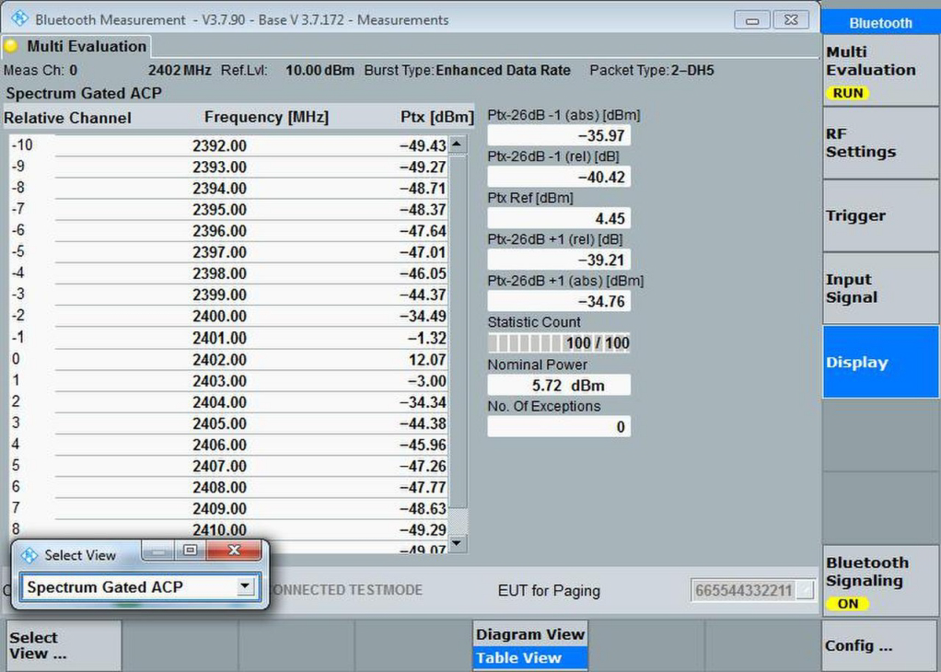Click the Select View ... softkey
941x672 pixels.
64,645
